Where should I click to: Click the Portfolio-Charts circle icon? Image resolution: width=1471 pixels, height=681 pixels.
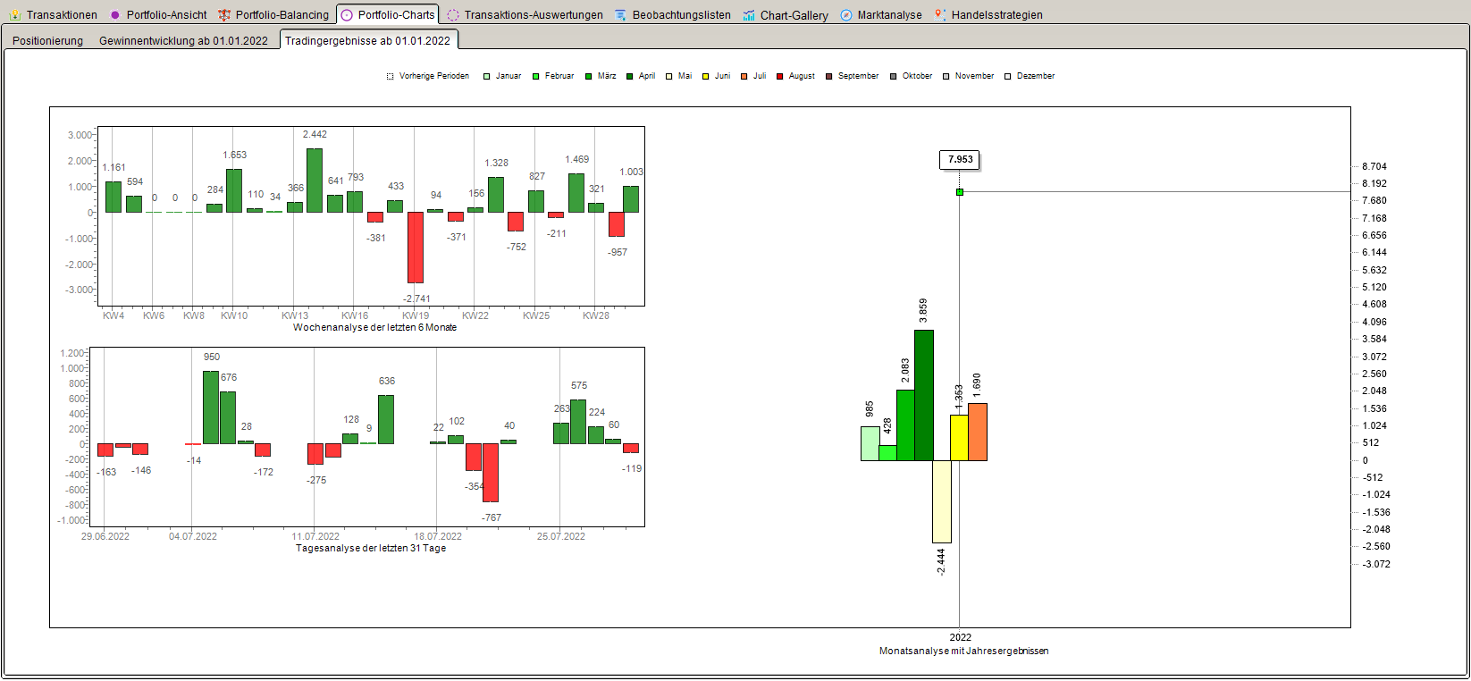click(x=347, y=15)
